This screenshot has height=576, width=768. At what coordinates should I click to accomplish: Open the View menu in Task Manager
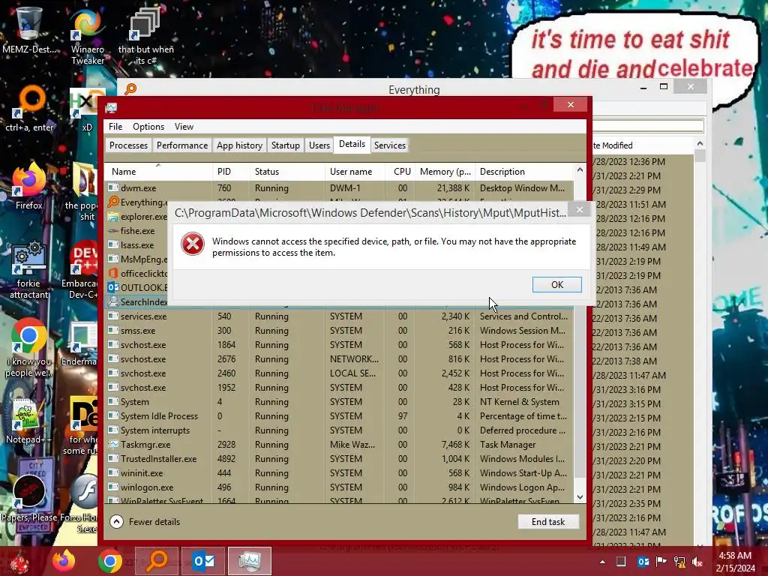tap(184, 126)
